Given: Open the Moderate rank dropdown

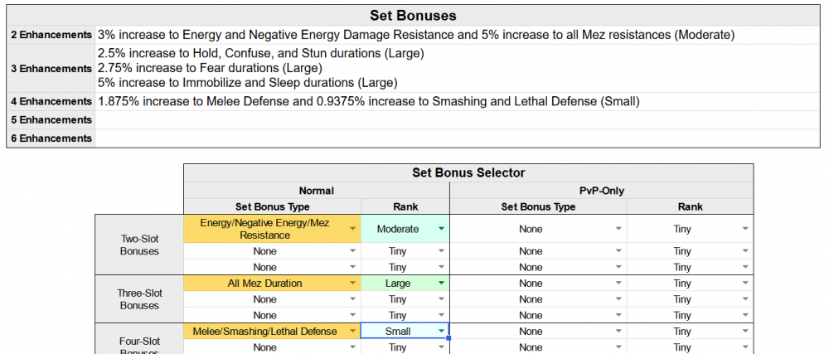Looking at the screenshot, I should (x=441, y=229).
